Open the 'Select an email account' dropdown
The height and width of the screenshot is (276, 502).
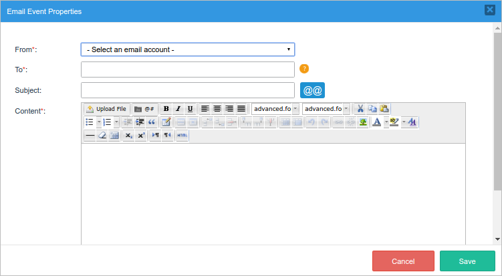tap(187, 49)
